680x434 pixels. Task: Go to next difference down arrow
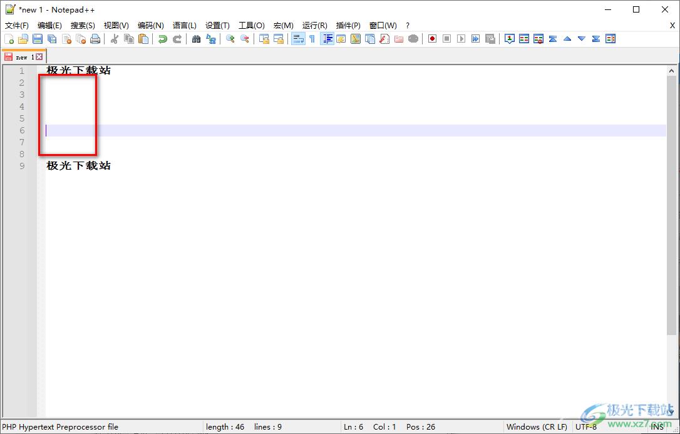[582, 39]
